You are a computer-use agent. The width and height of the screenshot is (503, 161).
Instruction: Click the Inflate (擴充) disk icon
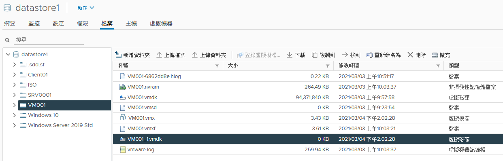tap(435, 55)
